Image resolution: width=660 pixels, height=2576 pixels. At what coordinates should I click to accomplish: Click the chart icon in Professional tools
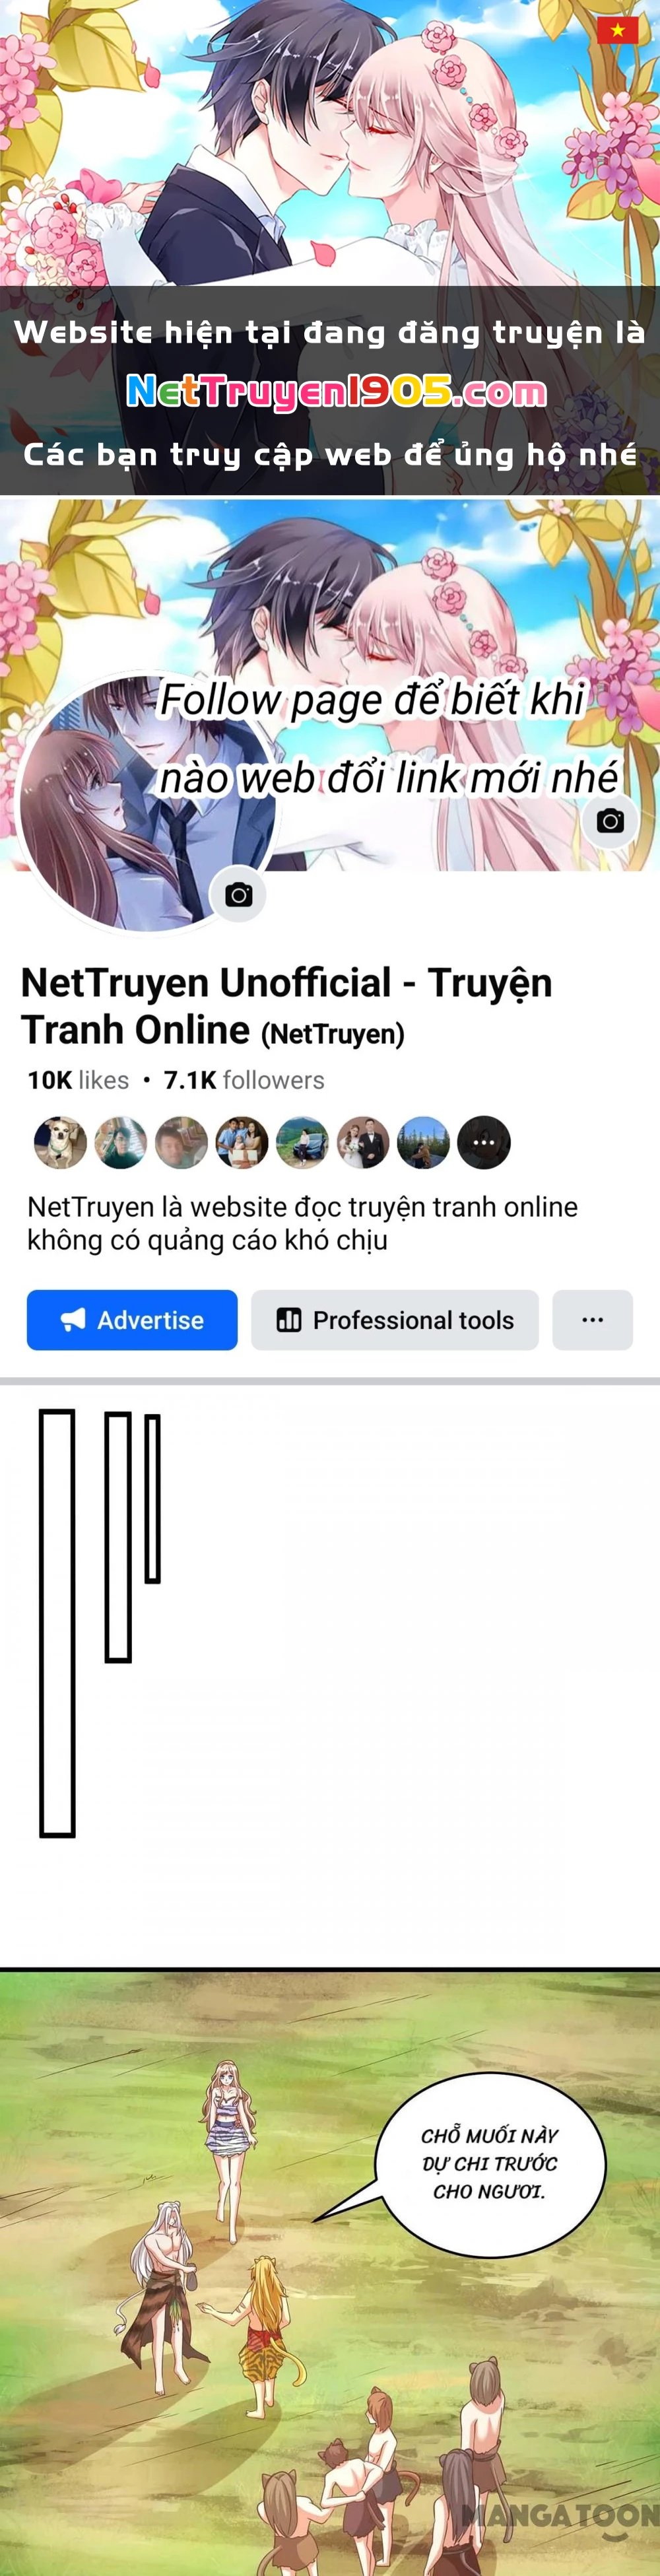289,1320
